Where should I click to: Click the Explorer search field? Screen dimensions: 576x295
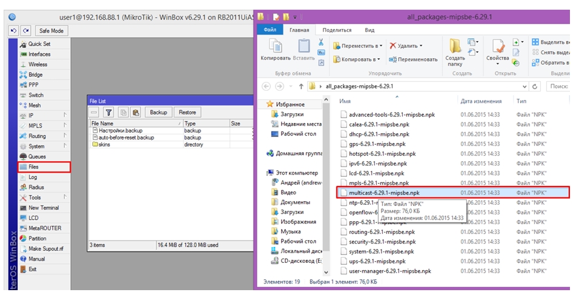click(x=558, y=87)
